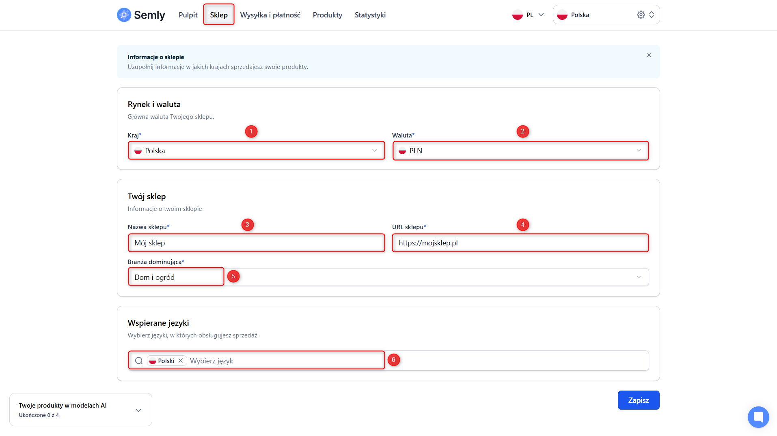Go to the Pulpit tab
The width and height of the screenshot is (777, 436).
188,15
